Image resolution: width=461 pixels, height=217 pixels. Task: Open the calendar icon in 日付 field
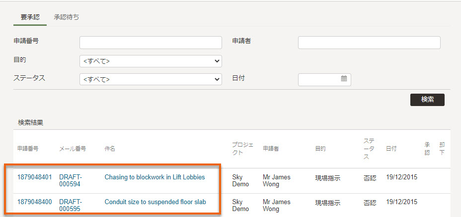344,79
